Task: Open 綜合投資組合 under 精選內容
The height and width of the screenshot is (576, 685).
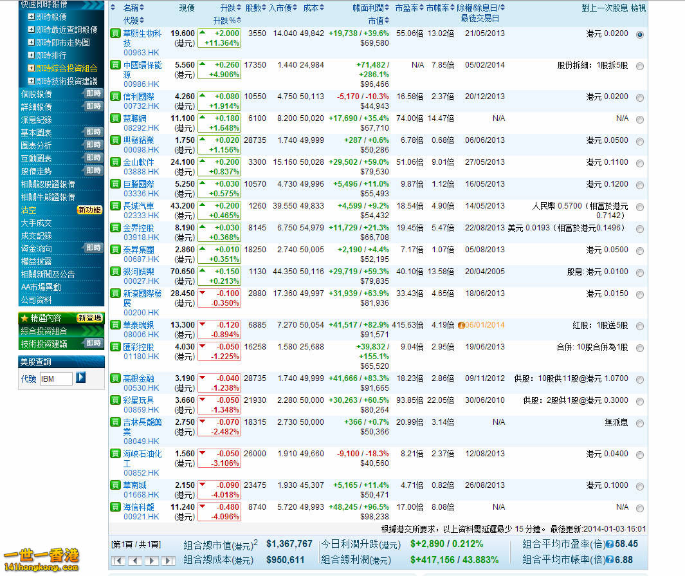Action: [x=44, y=331]
